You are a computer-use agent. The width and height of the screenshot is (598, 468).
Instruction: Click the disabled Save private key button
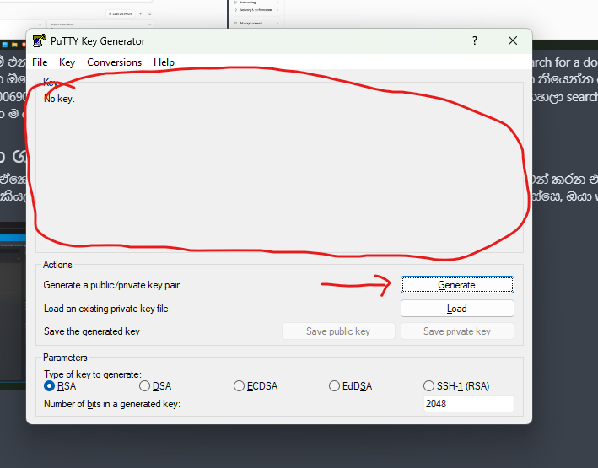[x=457, y=331]
